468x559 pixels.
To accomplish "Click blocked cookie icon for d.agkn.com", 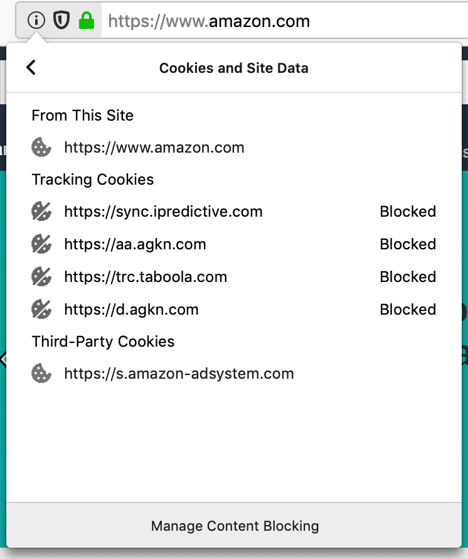I will click(x=41, y=310).
